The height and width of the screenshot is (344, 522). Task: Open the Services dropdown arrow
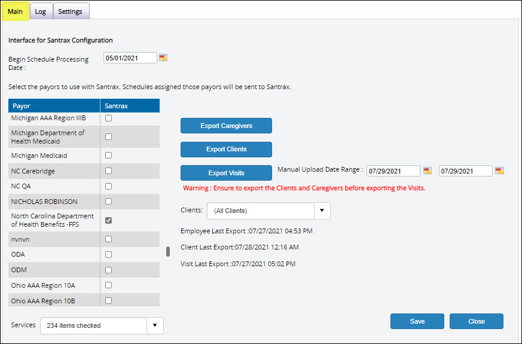click(155, 325)
